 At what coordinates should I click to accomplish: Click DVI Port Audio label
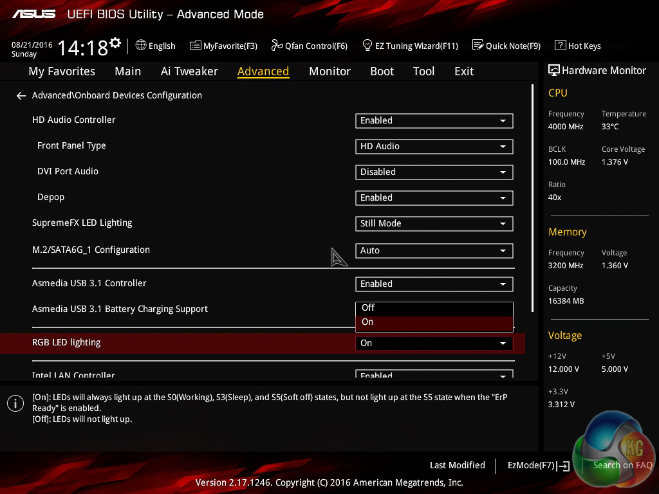pyautogui.click(x=68, y=171)
